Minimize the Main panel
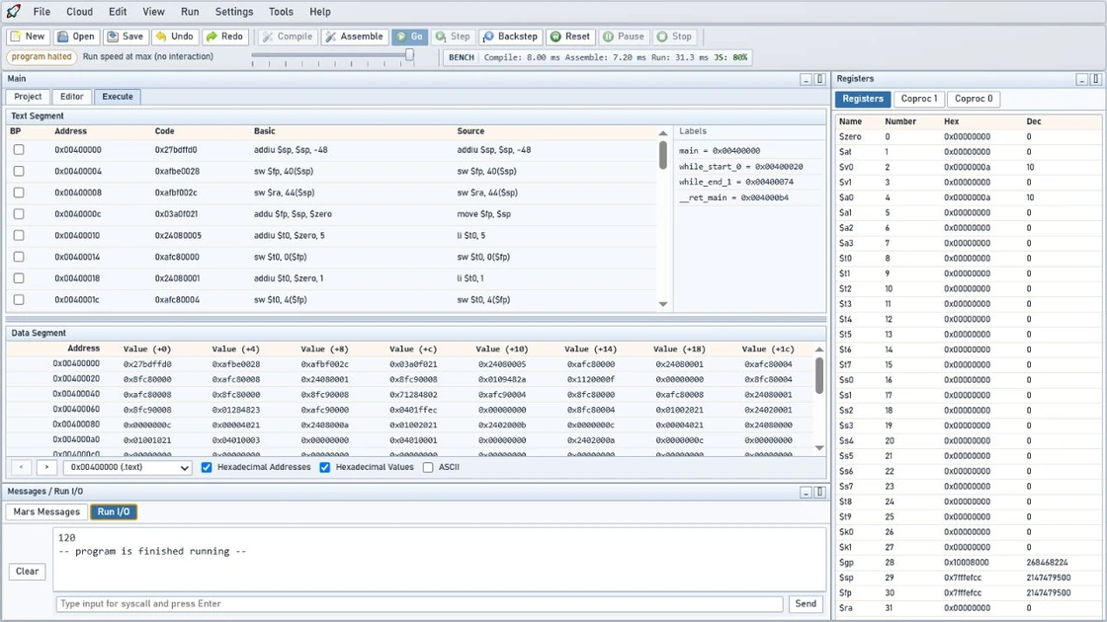1107x622 pixels. [x=806, y=80]
